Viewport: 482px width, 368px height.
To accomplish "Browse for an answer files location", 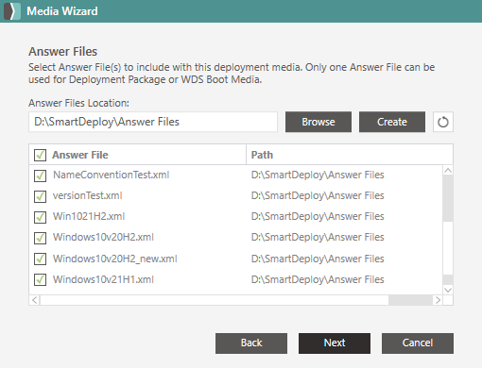I will pyautogui.click(x=318, y=122).
